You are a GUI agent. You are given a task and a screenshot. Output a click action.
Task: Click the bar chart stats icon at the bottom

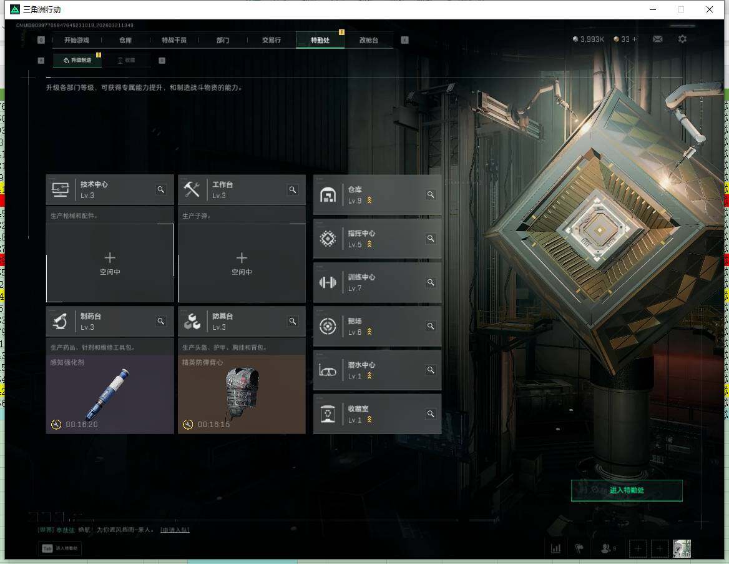coord(555,548)
